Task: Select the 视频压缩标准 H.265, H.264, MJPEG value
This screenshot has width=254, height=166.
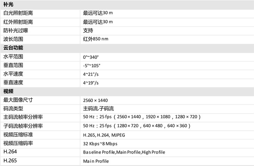Action: (104, 135)
